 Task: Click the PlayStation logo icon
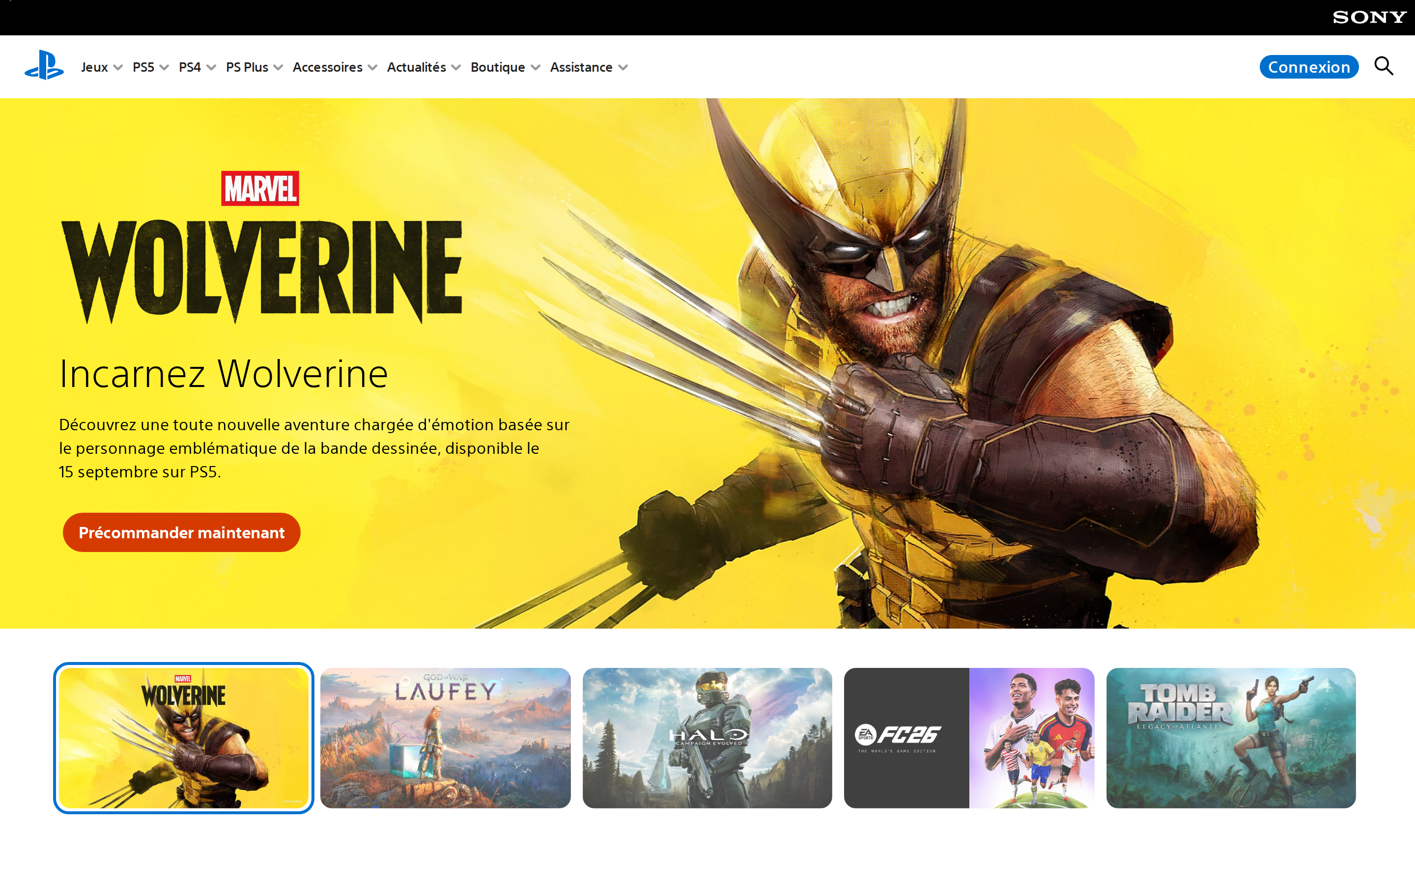44,65
